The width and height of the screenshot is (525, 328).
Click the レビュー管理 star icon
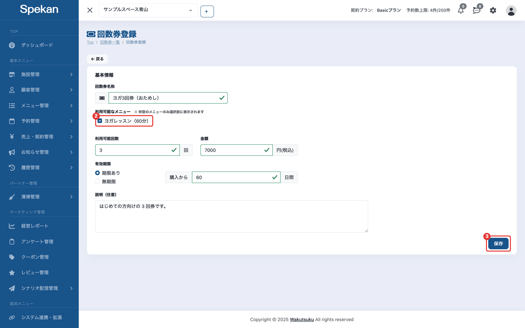click(12, 273)
